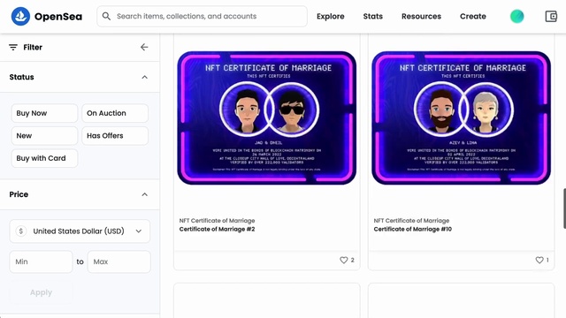The width and height of the screenshot is (566, 318).
Task: Open the Resources menu
Action: pyautogui.click(x=421, y=16)
